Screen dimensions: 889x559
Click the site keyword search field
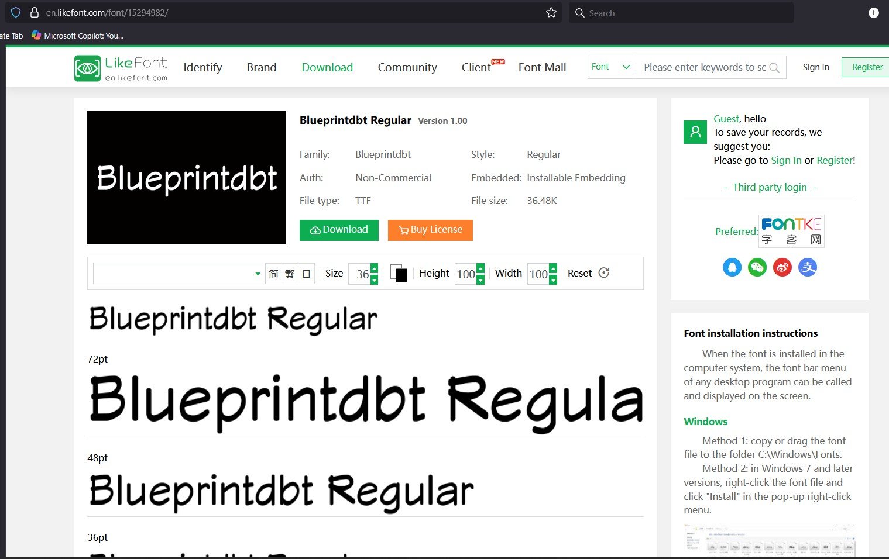[x=704, y=68]
